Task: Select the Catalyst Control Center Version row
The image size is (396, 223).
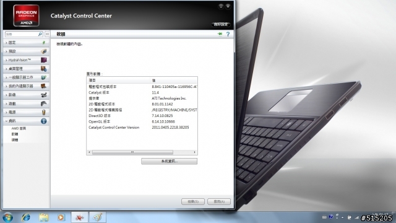Action: 114,128
